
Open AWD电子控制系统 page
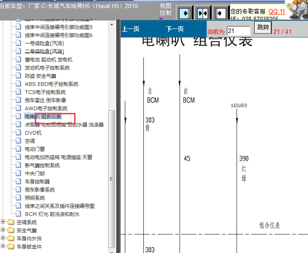tap(46, 108)
